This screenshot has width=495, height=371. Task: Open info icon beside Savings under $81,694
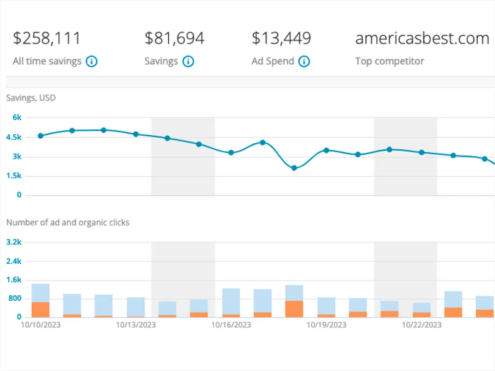(x=188, y=61)
